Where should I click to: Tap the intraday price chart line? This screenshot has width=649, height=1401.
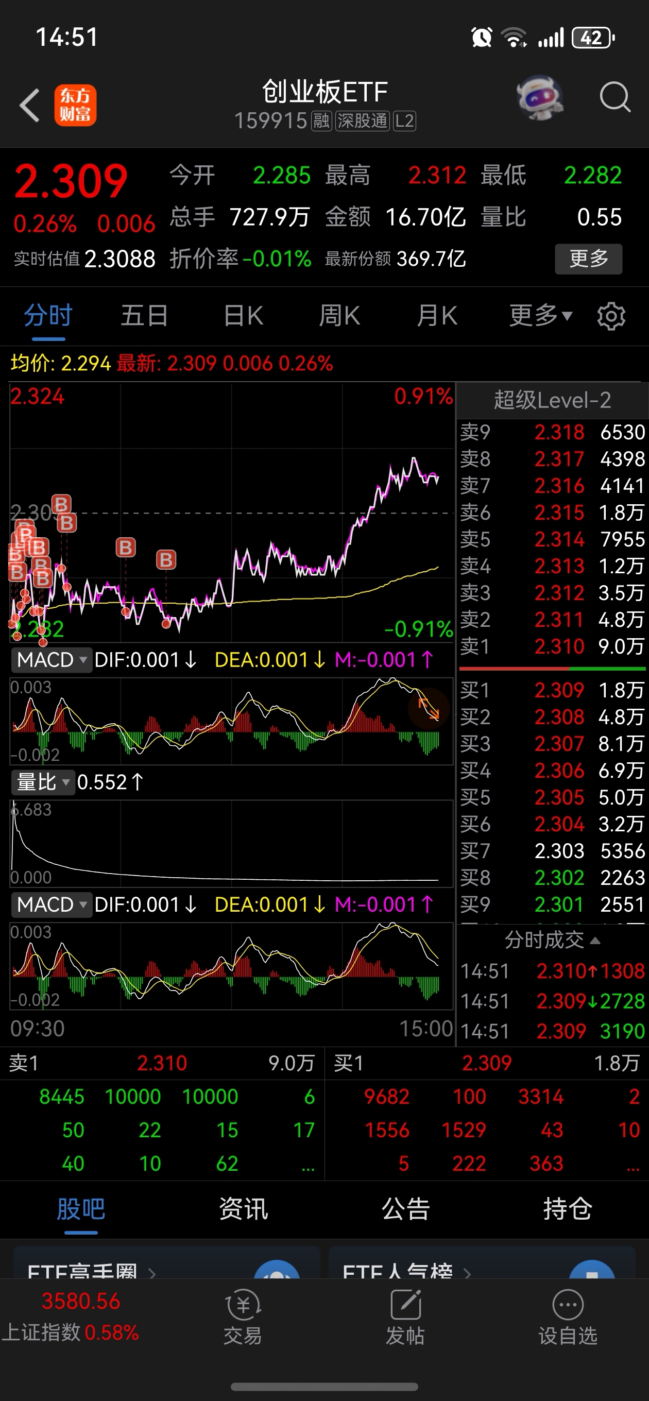click(x=232, y=512)
